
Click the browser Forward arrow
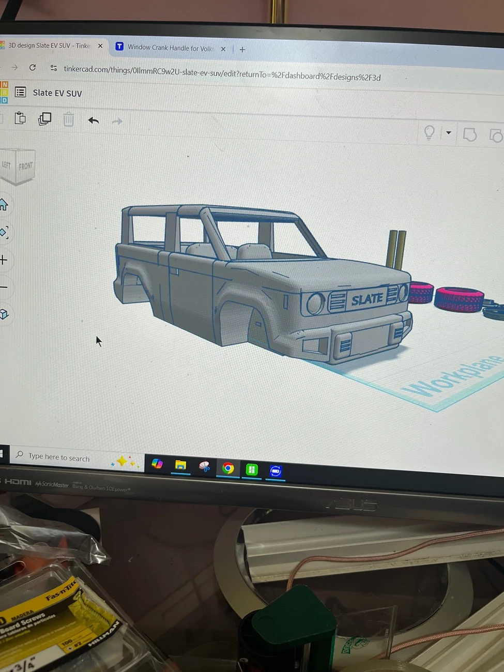tap(14, 67)
